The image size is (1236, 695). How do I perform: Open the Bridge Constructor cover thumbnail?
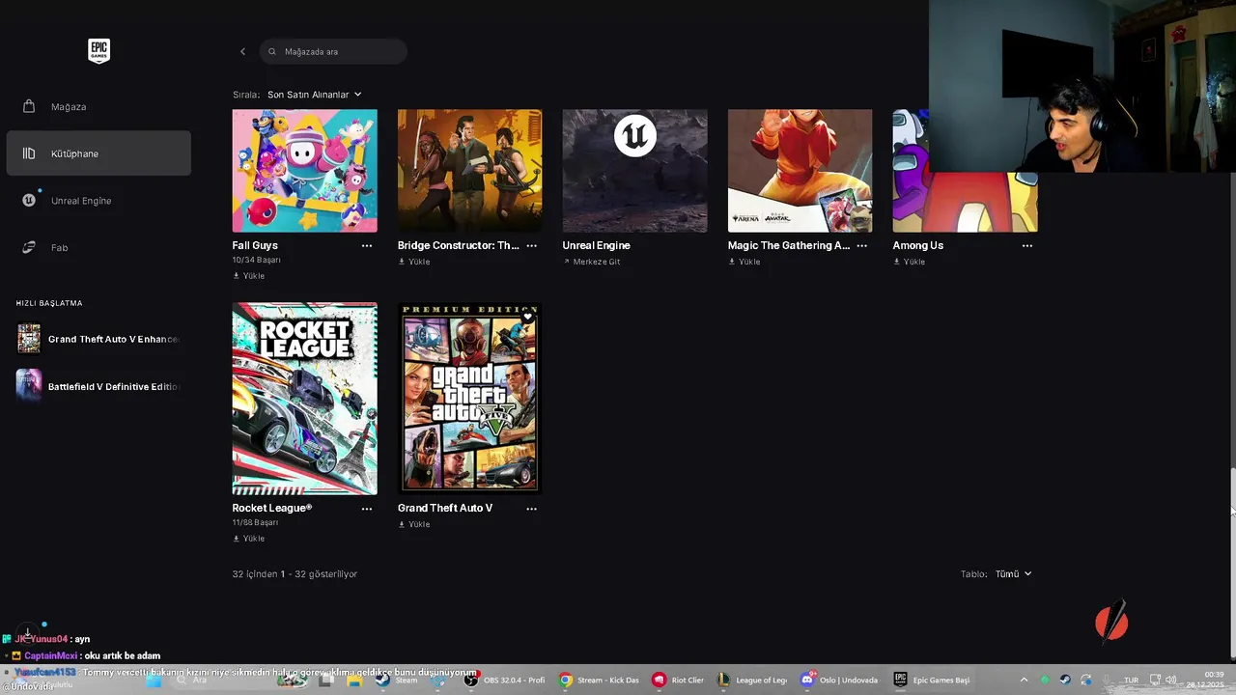[x=469, y=171]
